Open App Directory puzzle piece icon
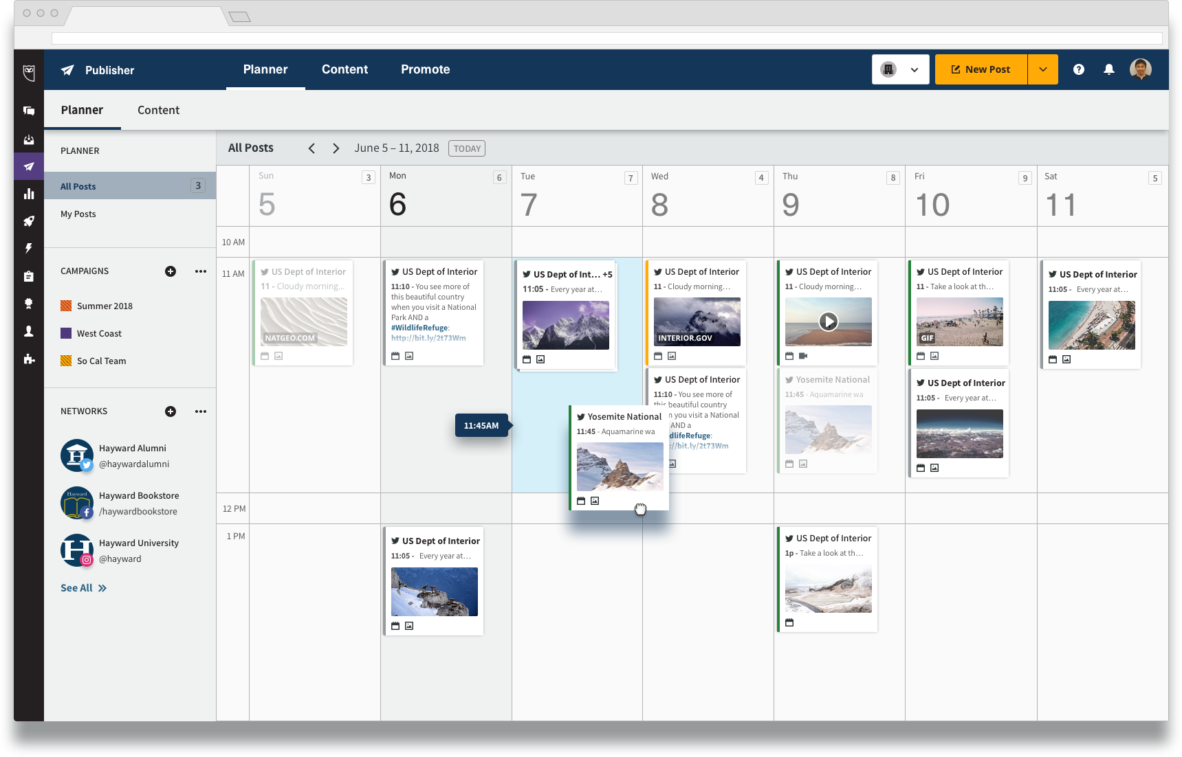Viewport: 1182px width, 757px height. pos(29,359)
